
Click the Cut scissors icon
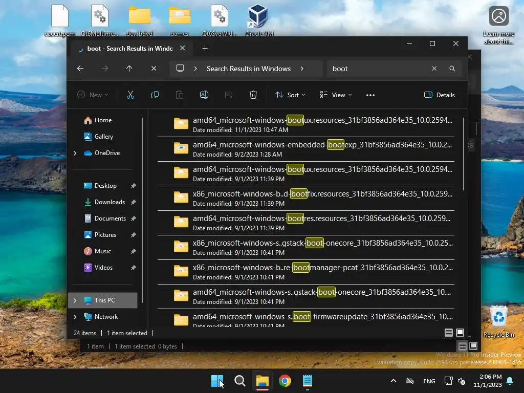click(x=130, y=95)
